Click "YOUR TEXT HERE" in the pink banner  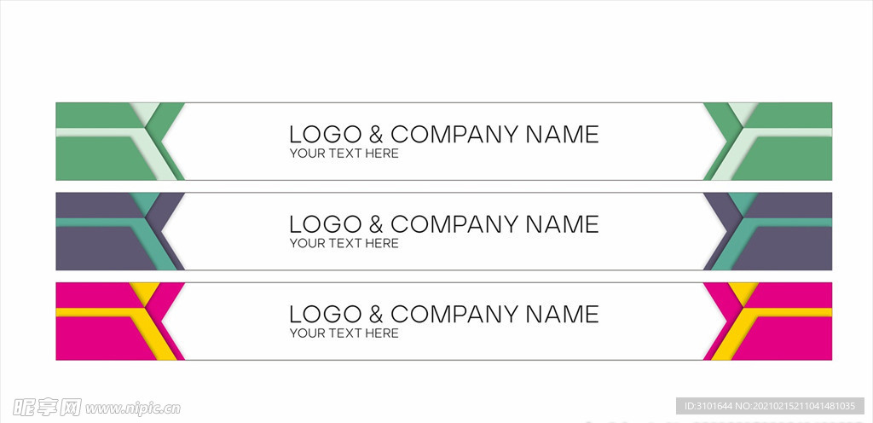click(344, 333)
